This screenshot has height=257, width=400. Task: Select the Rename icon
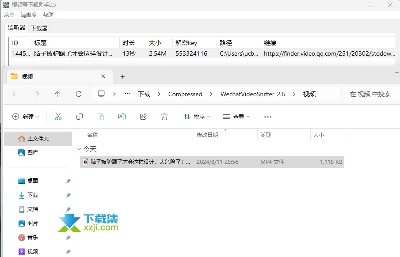click(x=122, y=116)
